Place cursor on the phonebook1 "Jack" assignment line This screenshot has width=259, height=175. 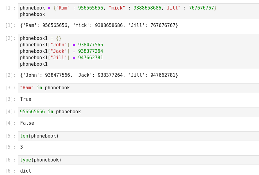61,51
